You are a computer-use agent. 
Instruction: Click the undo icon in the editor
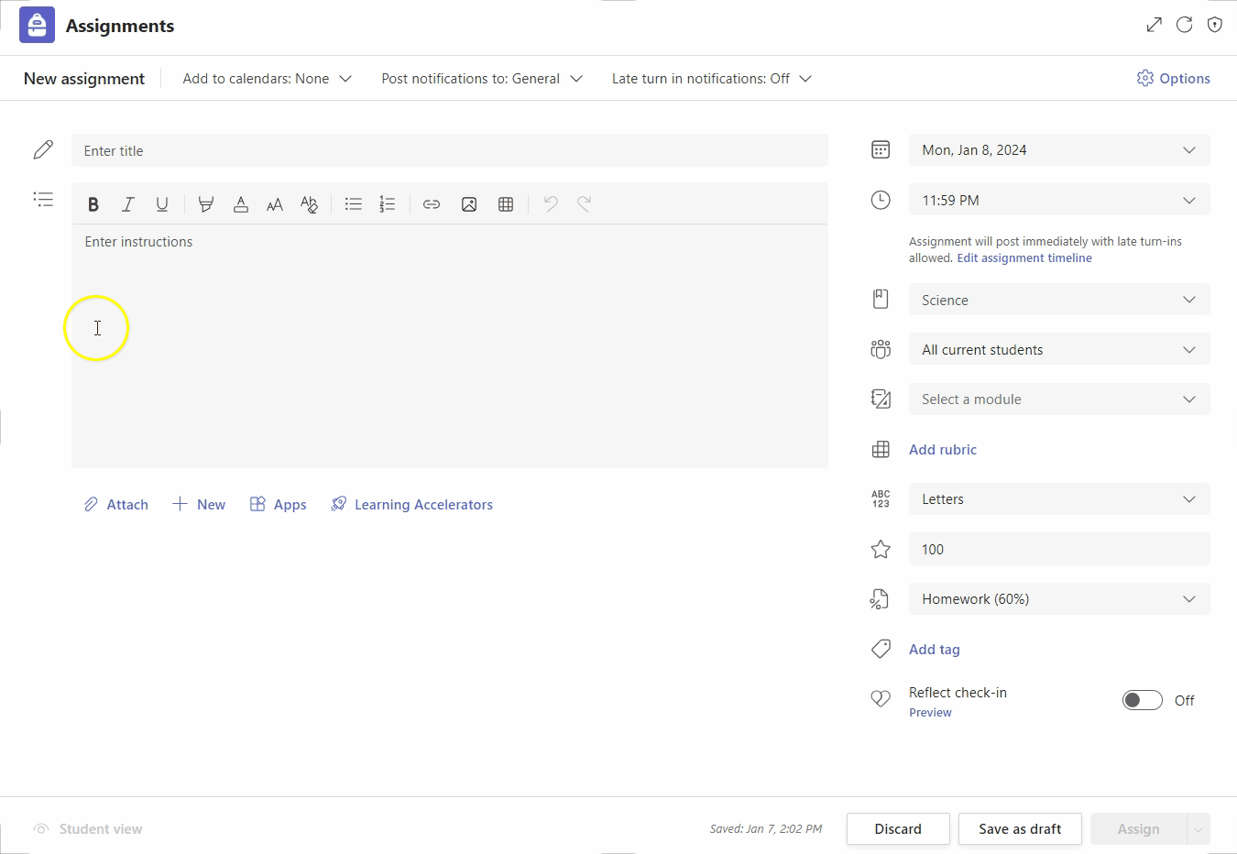550,203
